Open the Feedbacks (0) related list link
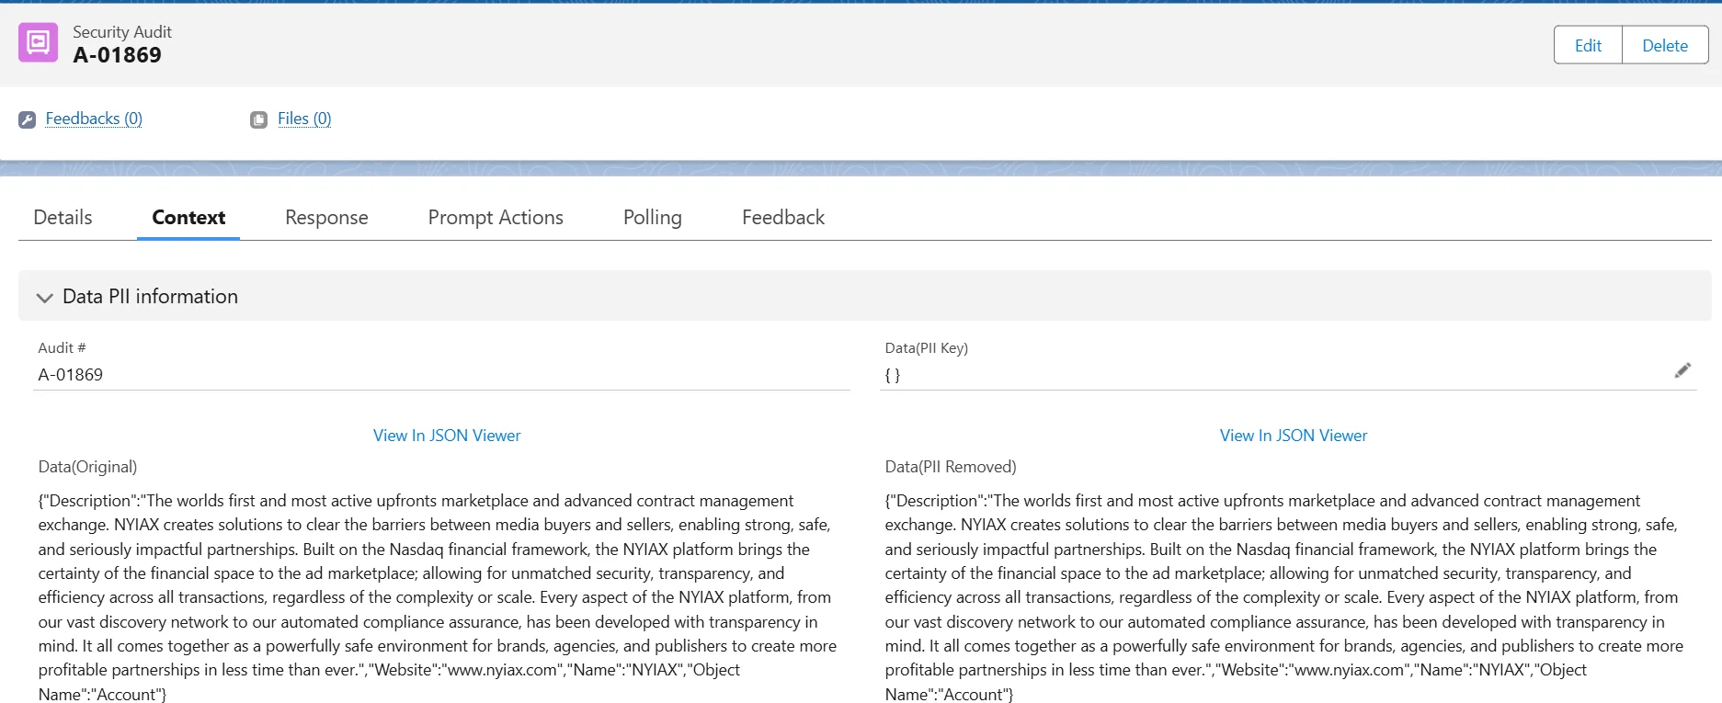 click(94, 119)
